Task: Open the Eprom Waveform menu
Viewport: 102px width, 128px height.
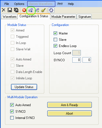Action: click(41, 4)
